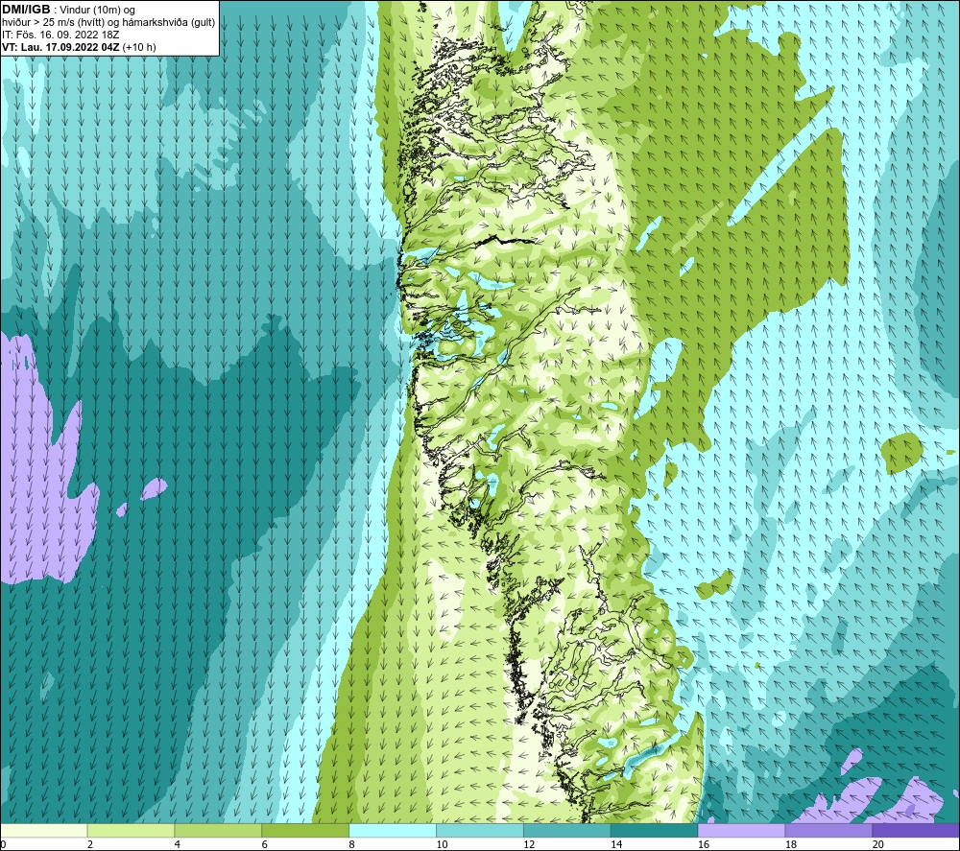Click the 16–18 m/s light purple legend swatch
Image resolution: width=960 pixels, height=851 pixels.
tap(741, 830)
